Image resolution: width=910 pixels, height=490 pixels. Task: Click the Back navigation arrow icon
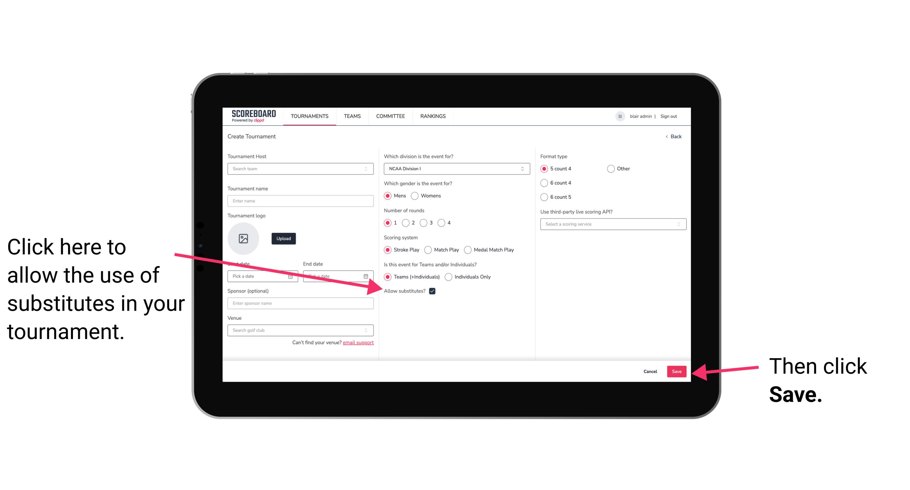tap(667, 136)
